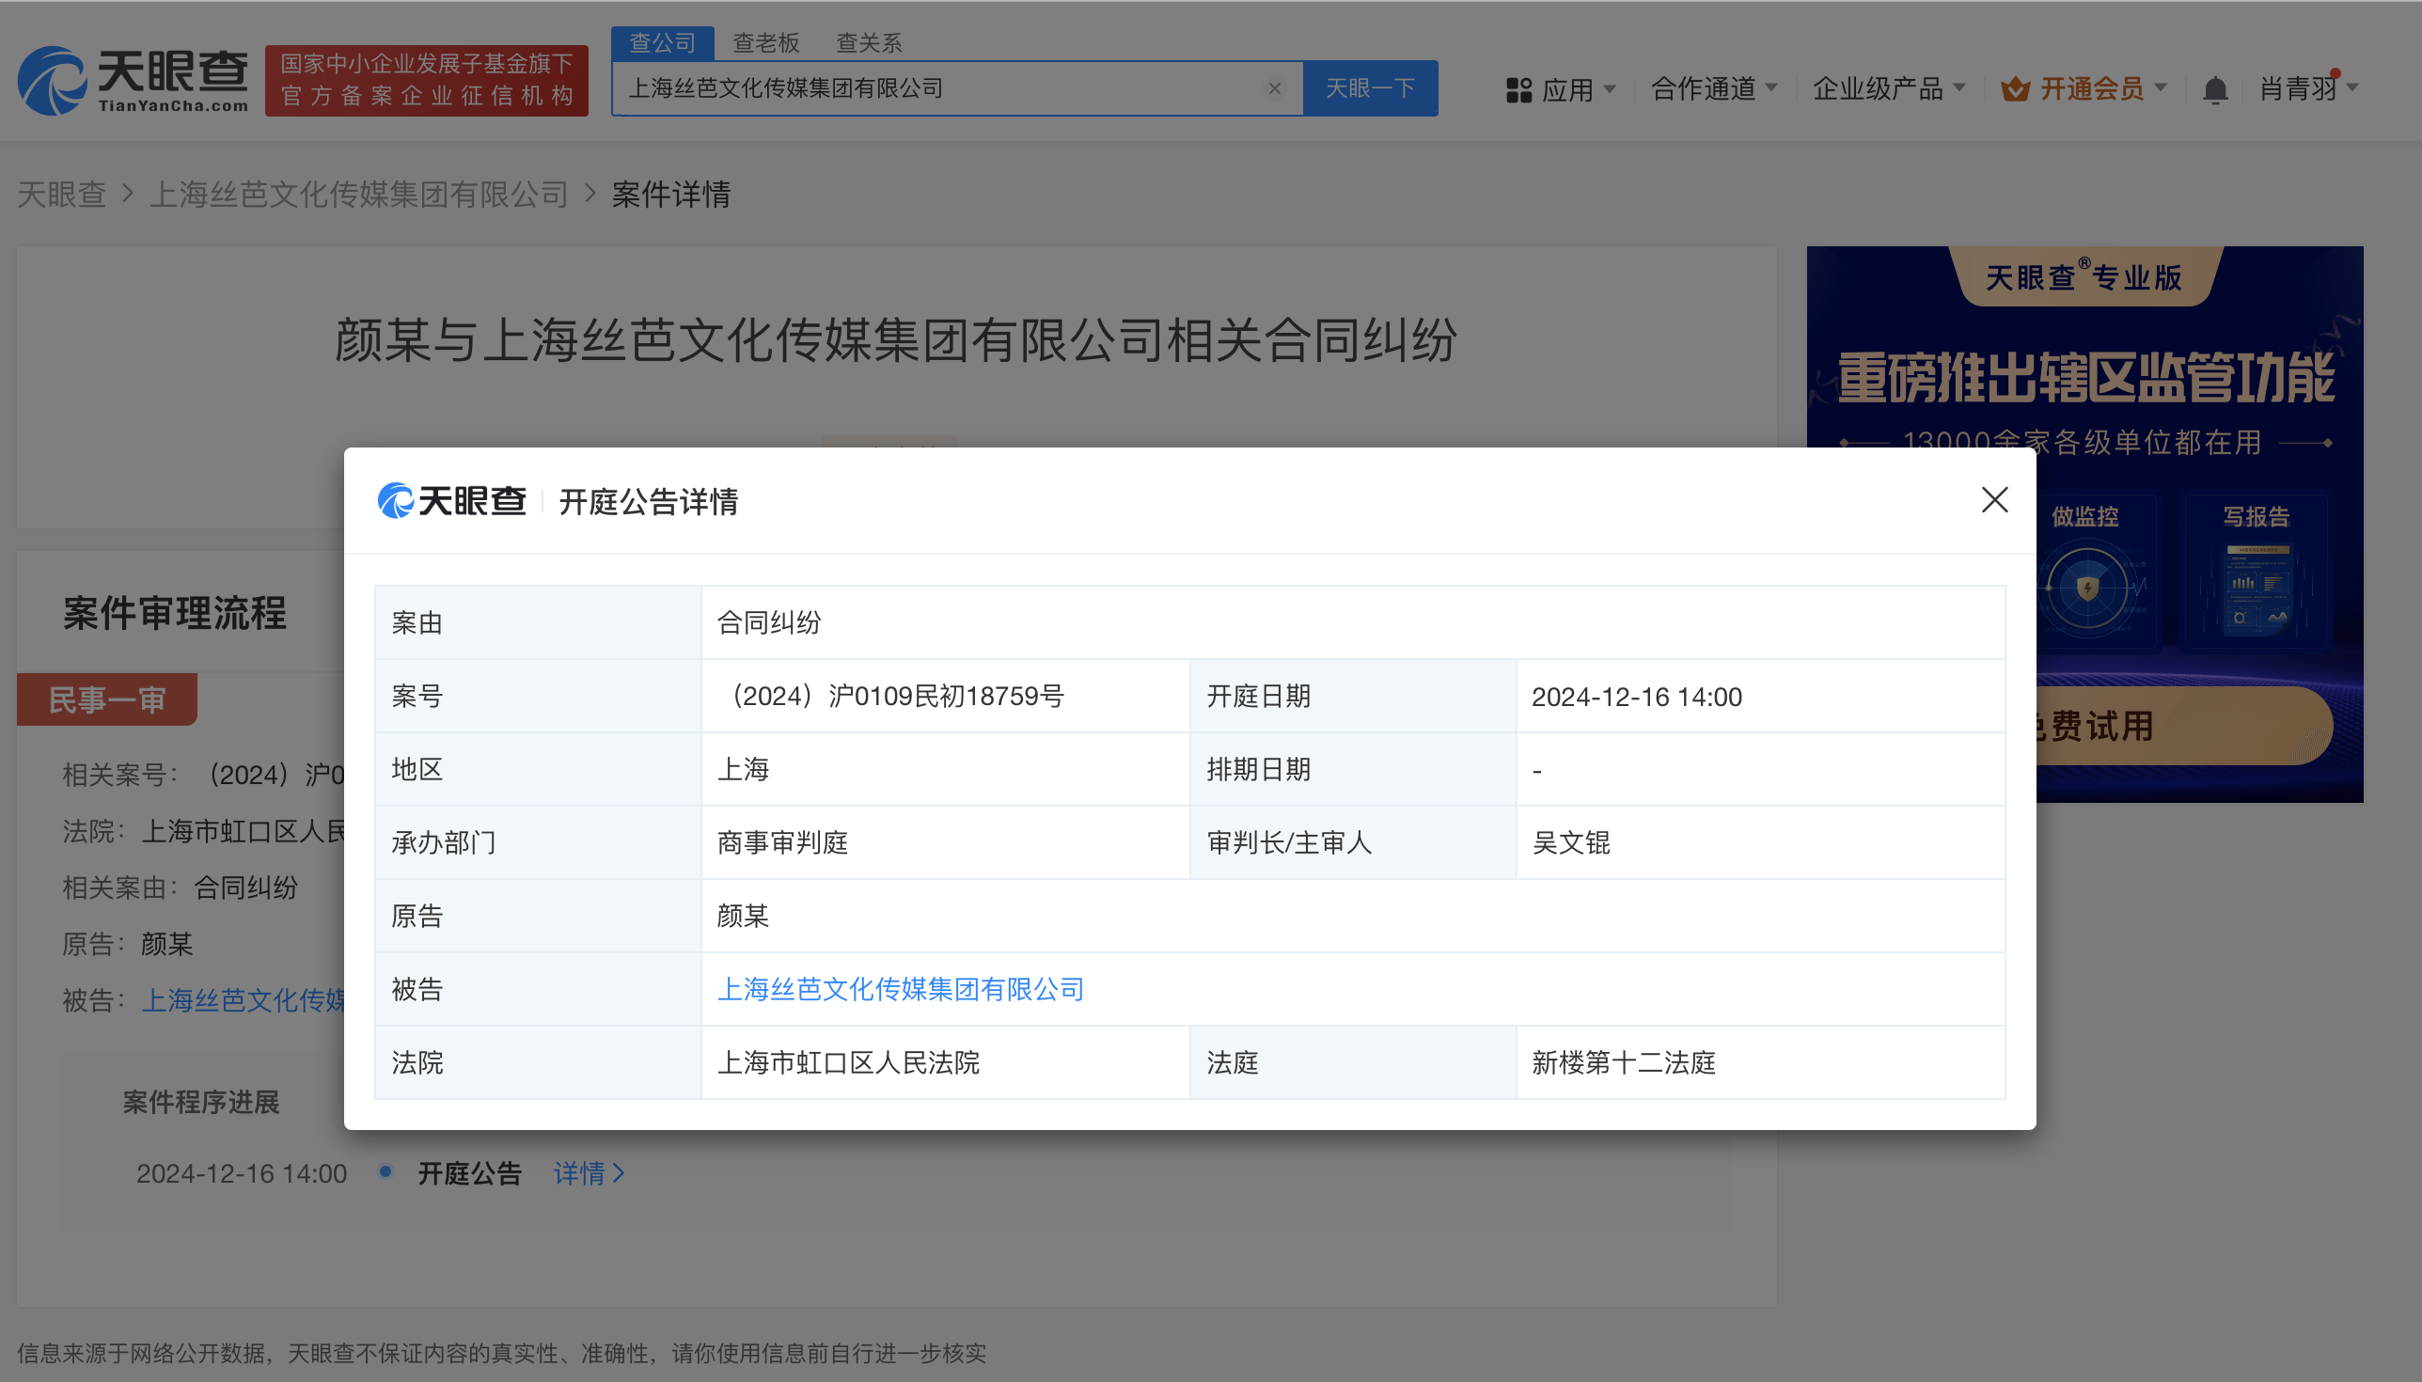The height and width of the screenshot is (1382, 2422).
Task: Select the 查公司 search tab
Action: [663, 42]
